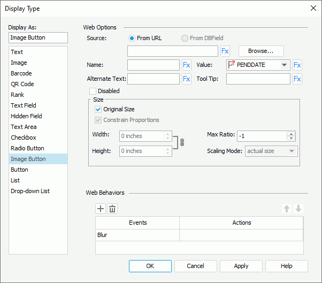The image size is (322, 283).
Task: Delete web behavior using the trash icon
Action: [112, 209]
